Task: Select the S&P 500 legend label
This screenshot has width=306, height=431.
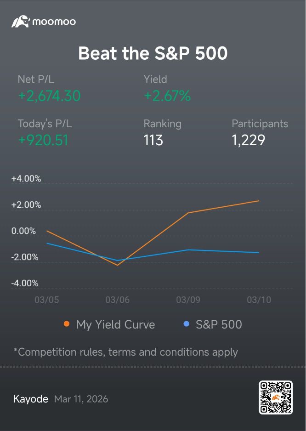Action: [219, 324]
